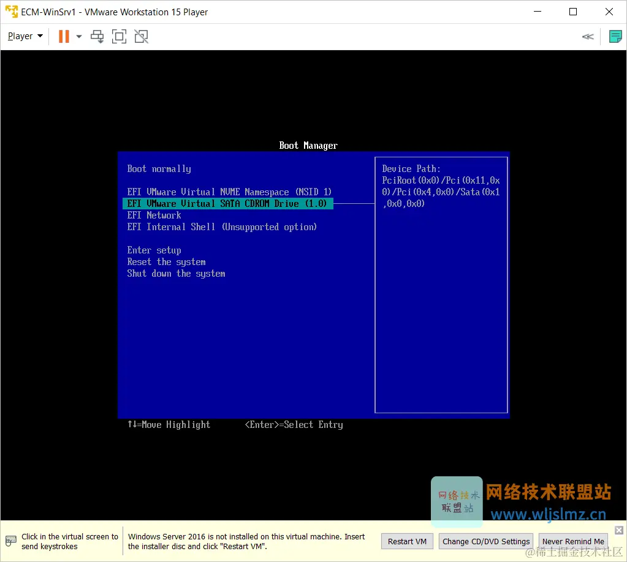The image size is (627, 562).
Task: Click the Device Path info panel
Action: pos(441,285)
